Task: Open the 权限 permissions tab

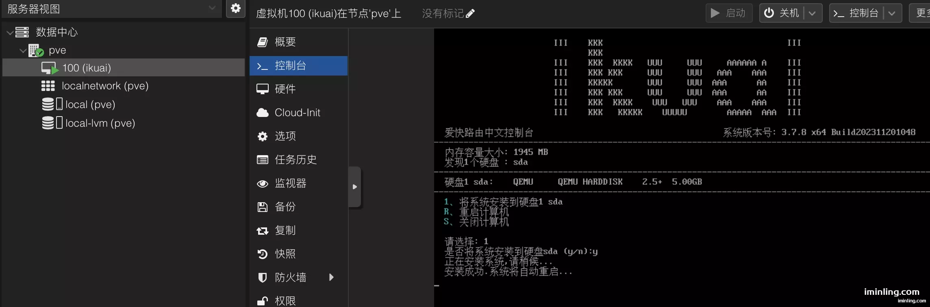Action: (298, 300)
